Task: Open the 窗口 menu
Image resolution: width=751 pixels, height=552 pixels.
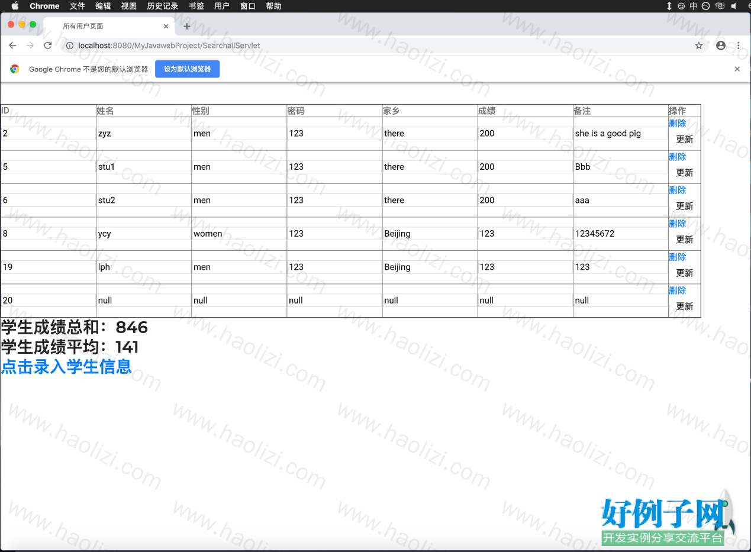Action: click(248, 6)
